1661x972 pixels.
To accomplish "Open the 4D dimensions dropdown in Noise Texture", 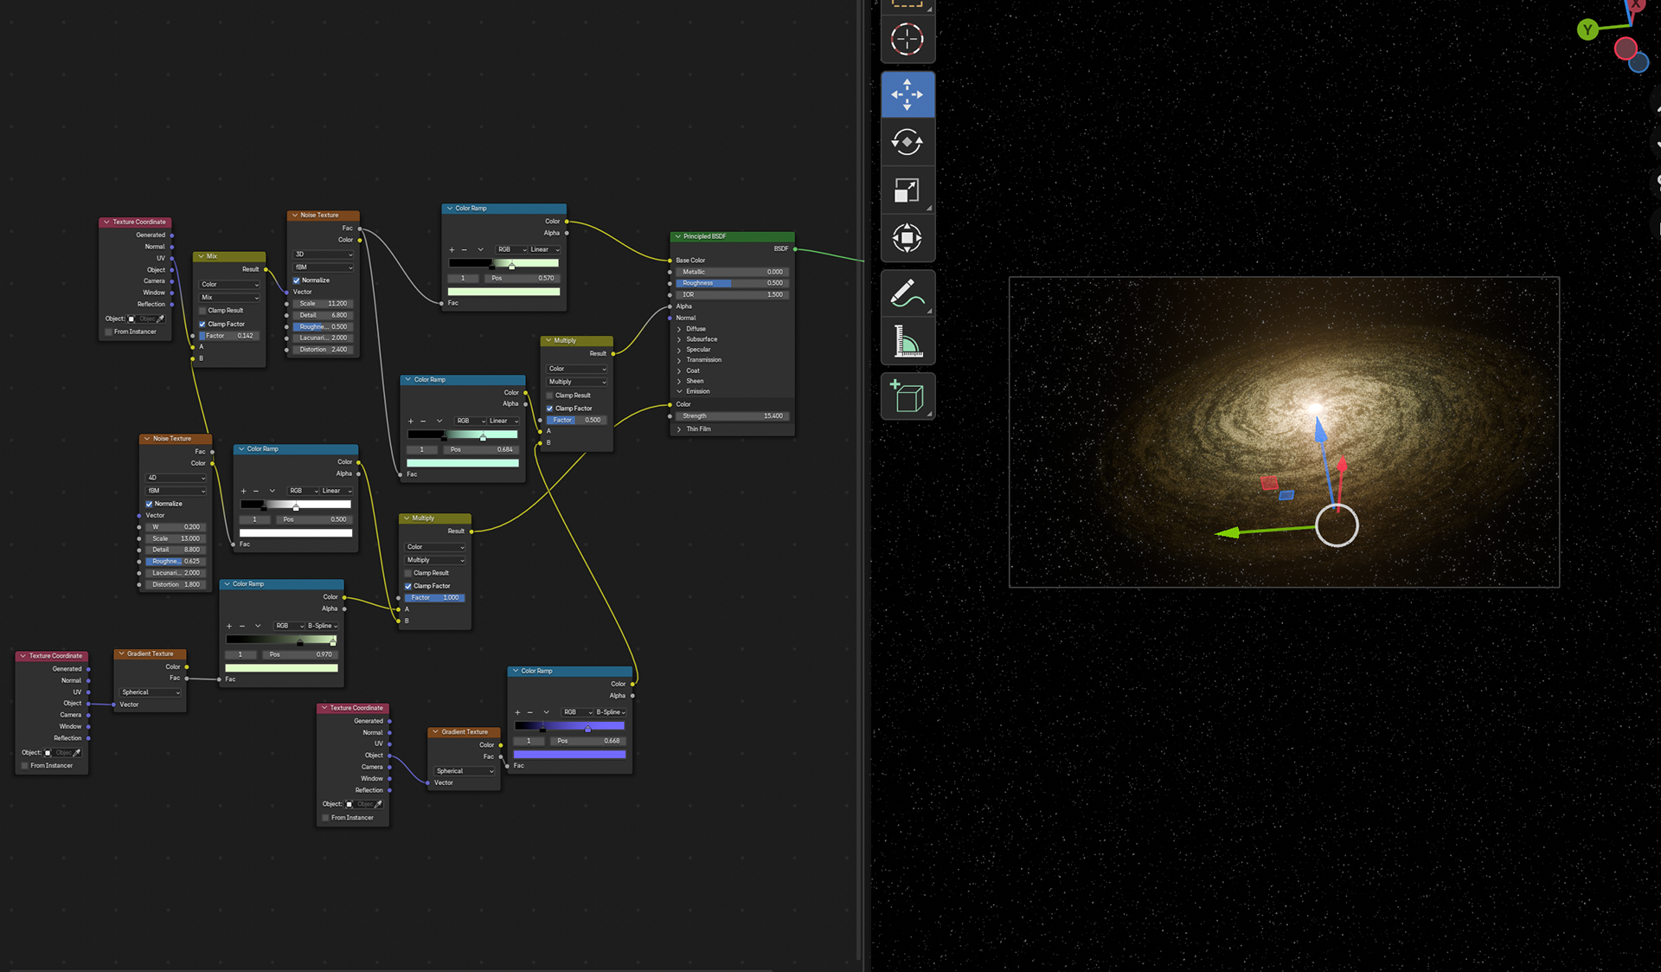I will pos(176,478).
